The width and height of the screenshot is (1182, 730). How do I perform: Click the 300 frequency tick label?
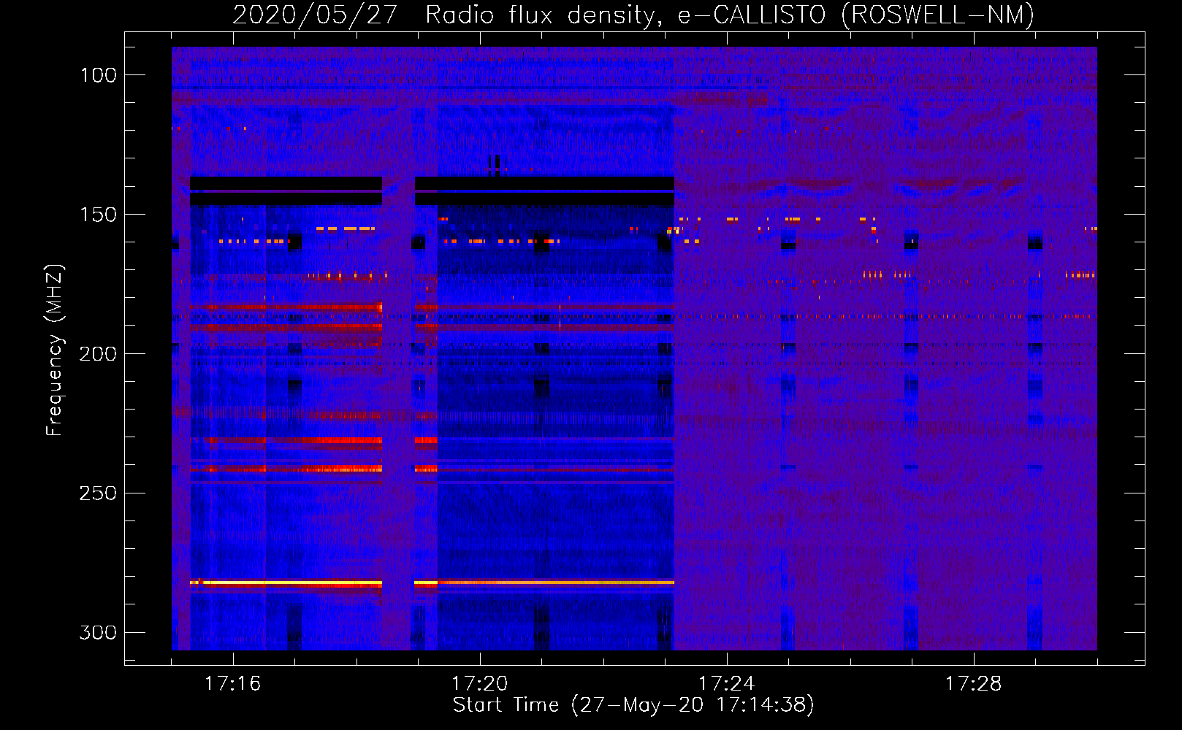(99, 632)
